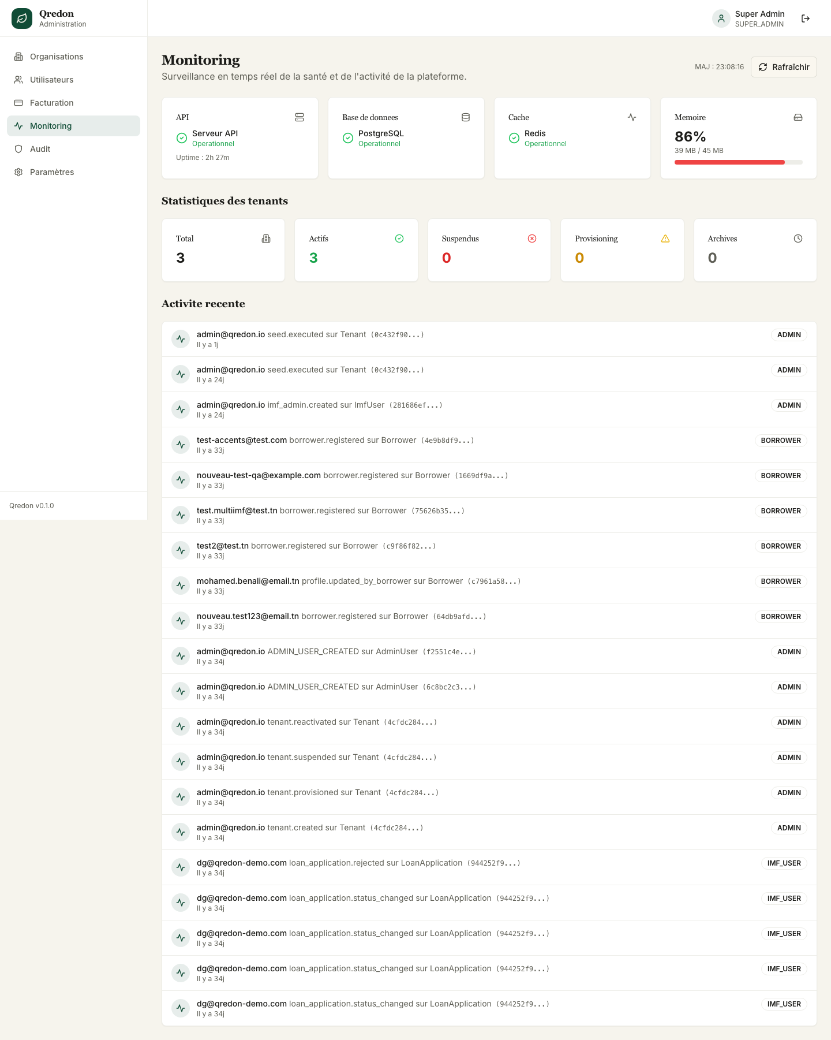The height and width of the screenshot is (1040, 831).
Task: Click the Facturation credit card icon
Action: tap(18, 103)
